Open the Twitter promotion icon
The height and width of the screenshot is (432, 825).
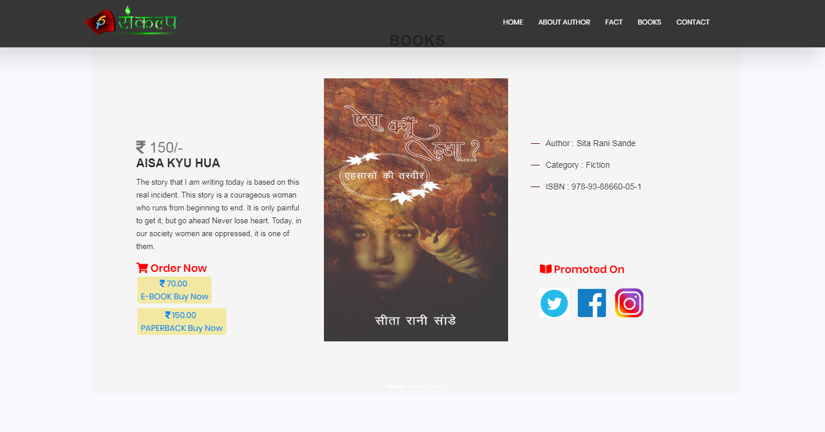(x=554, y=303)
